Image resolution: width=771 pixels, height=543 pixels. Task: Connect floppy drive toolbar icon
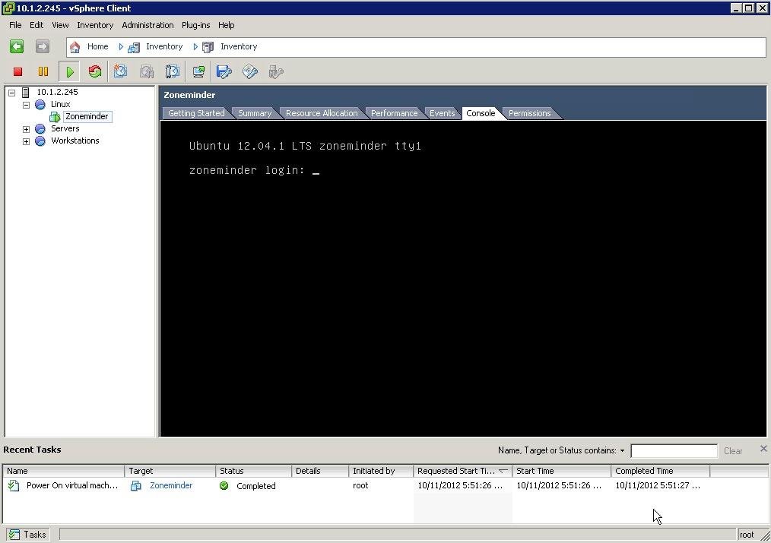(224, 71)
